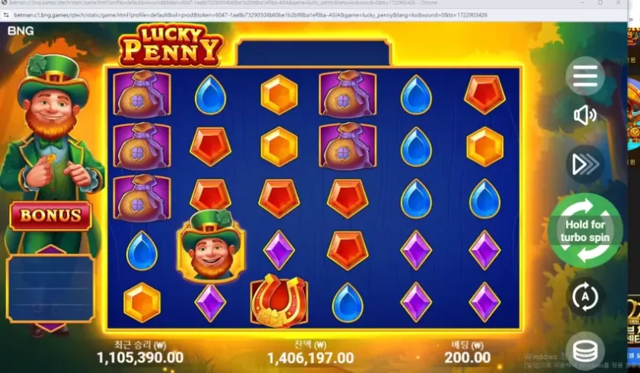This screenshot has width=640, height=373.
Task: Click the red pentagon gem in top-right
Action: (x=485, y=95)
